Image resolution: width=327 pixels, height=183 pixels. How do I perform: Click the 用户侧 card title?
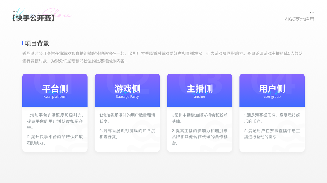point(272,89)
